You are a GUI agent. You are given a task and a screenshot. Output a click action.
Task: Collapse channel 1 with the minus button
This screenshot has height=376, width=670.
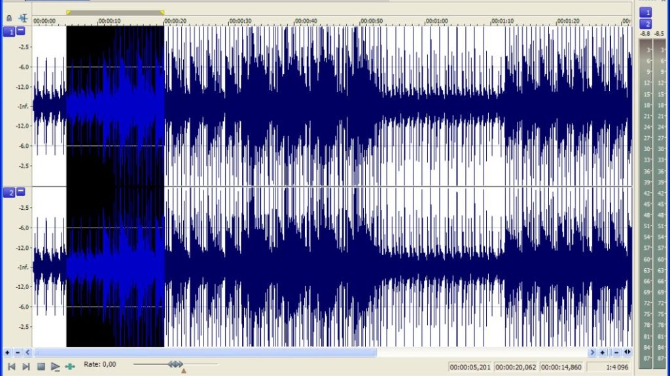[20, 31]
